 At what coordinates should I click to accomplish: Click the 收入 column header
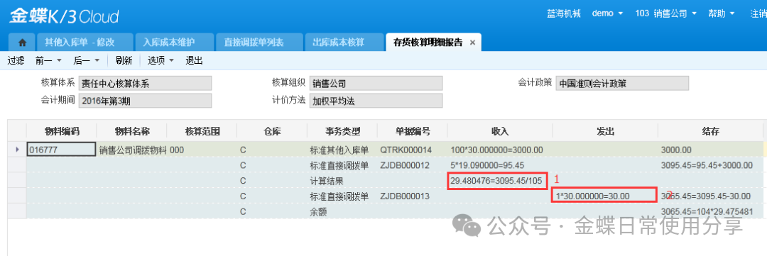click(x=500, y=131)
